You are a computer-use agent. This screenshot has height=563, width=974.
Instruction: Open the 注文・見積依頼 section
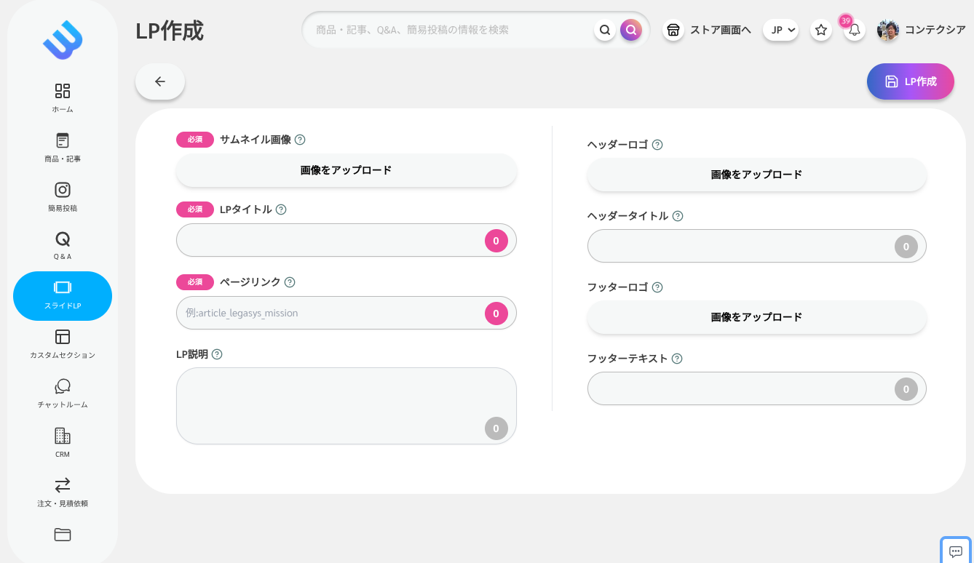click(x=62, y=490)
